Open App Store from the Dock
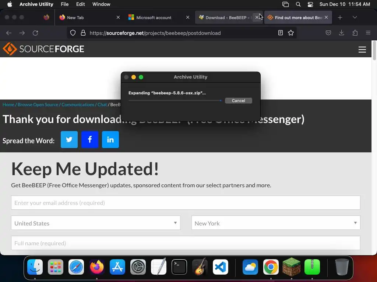This screenshot has height=282, width=377. click(117, 267)
